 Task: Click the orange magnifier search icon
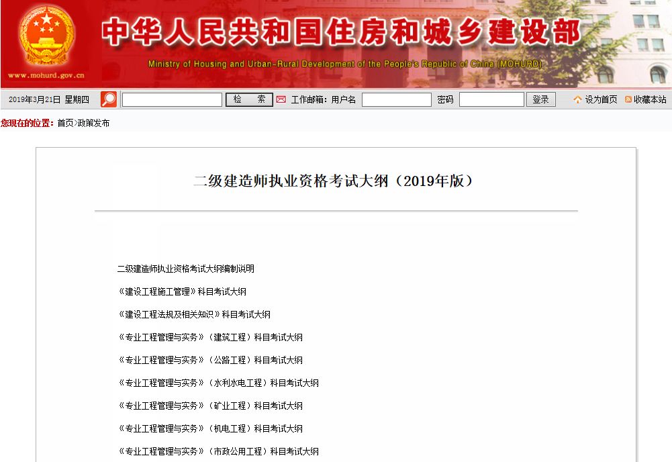pyautogui.click(x=109, y=99)
